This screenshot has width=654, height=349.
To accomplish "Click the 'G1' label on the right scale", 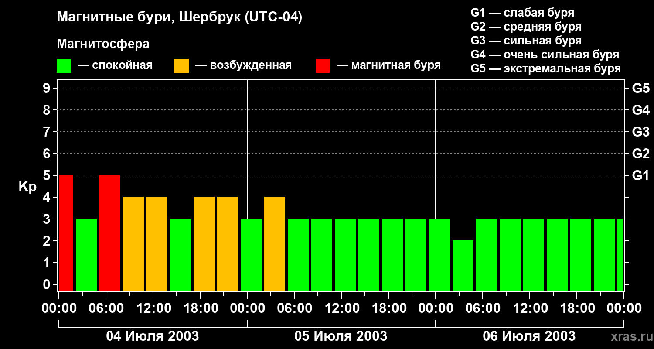I will [641, 175].
